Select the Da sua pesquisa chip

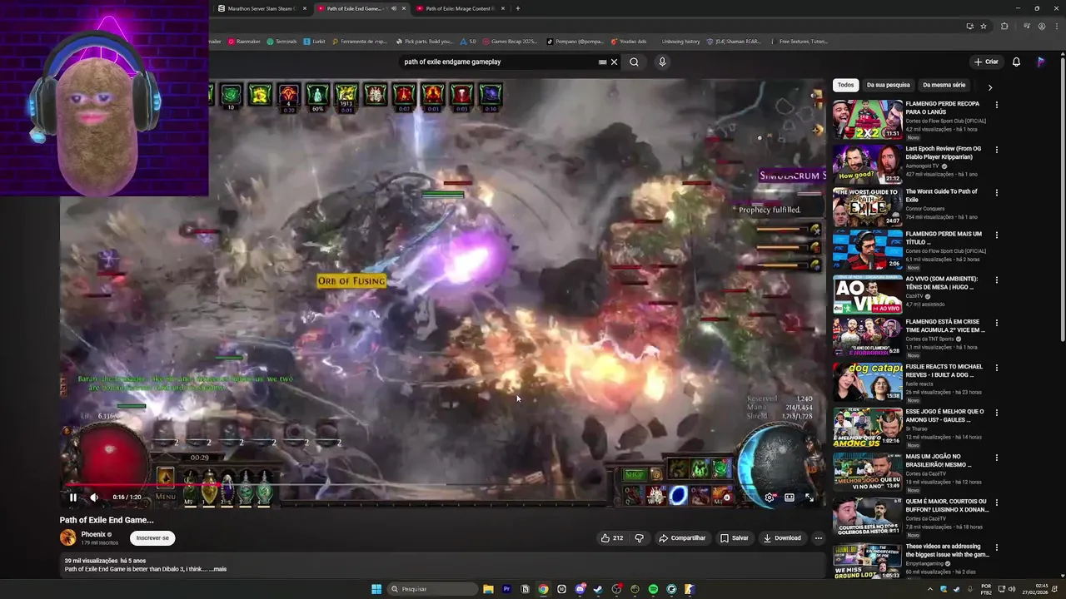[x=888, y=85]
